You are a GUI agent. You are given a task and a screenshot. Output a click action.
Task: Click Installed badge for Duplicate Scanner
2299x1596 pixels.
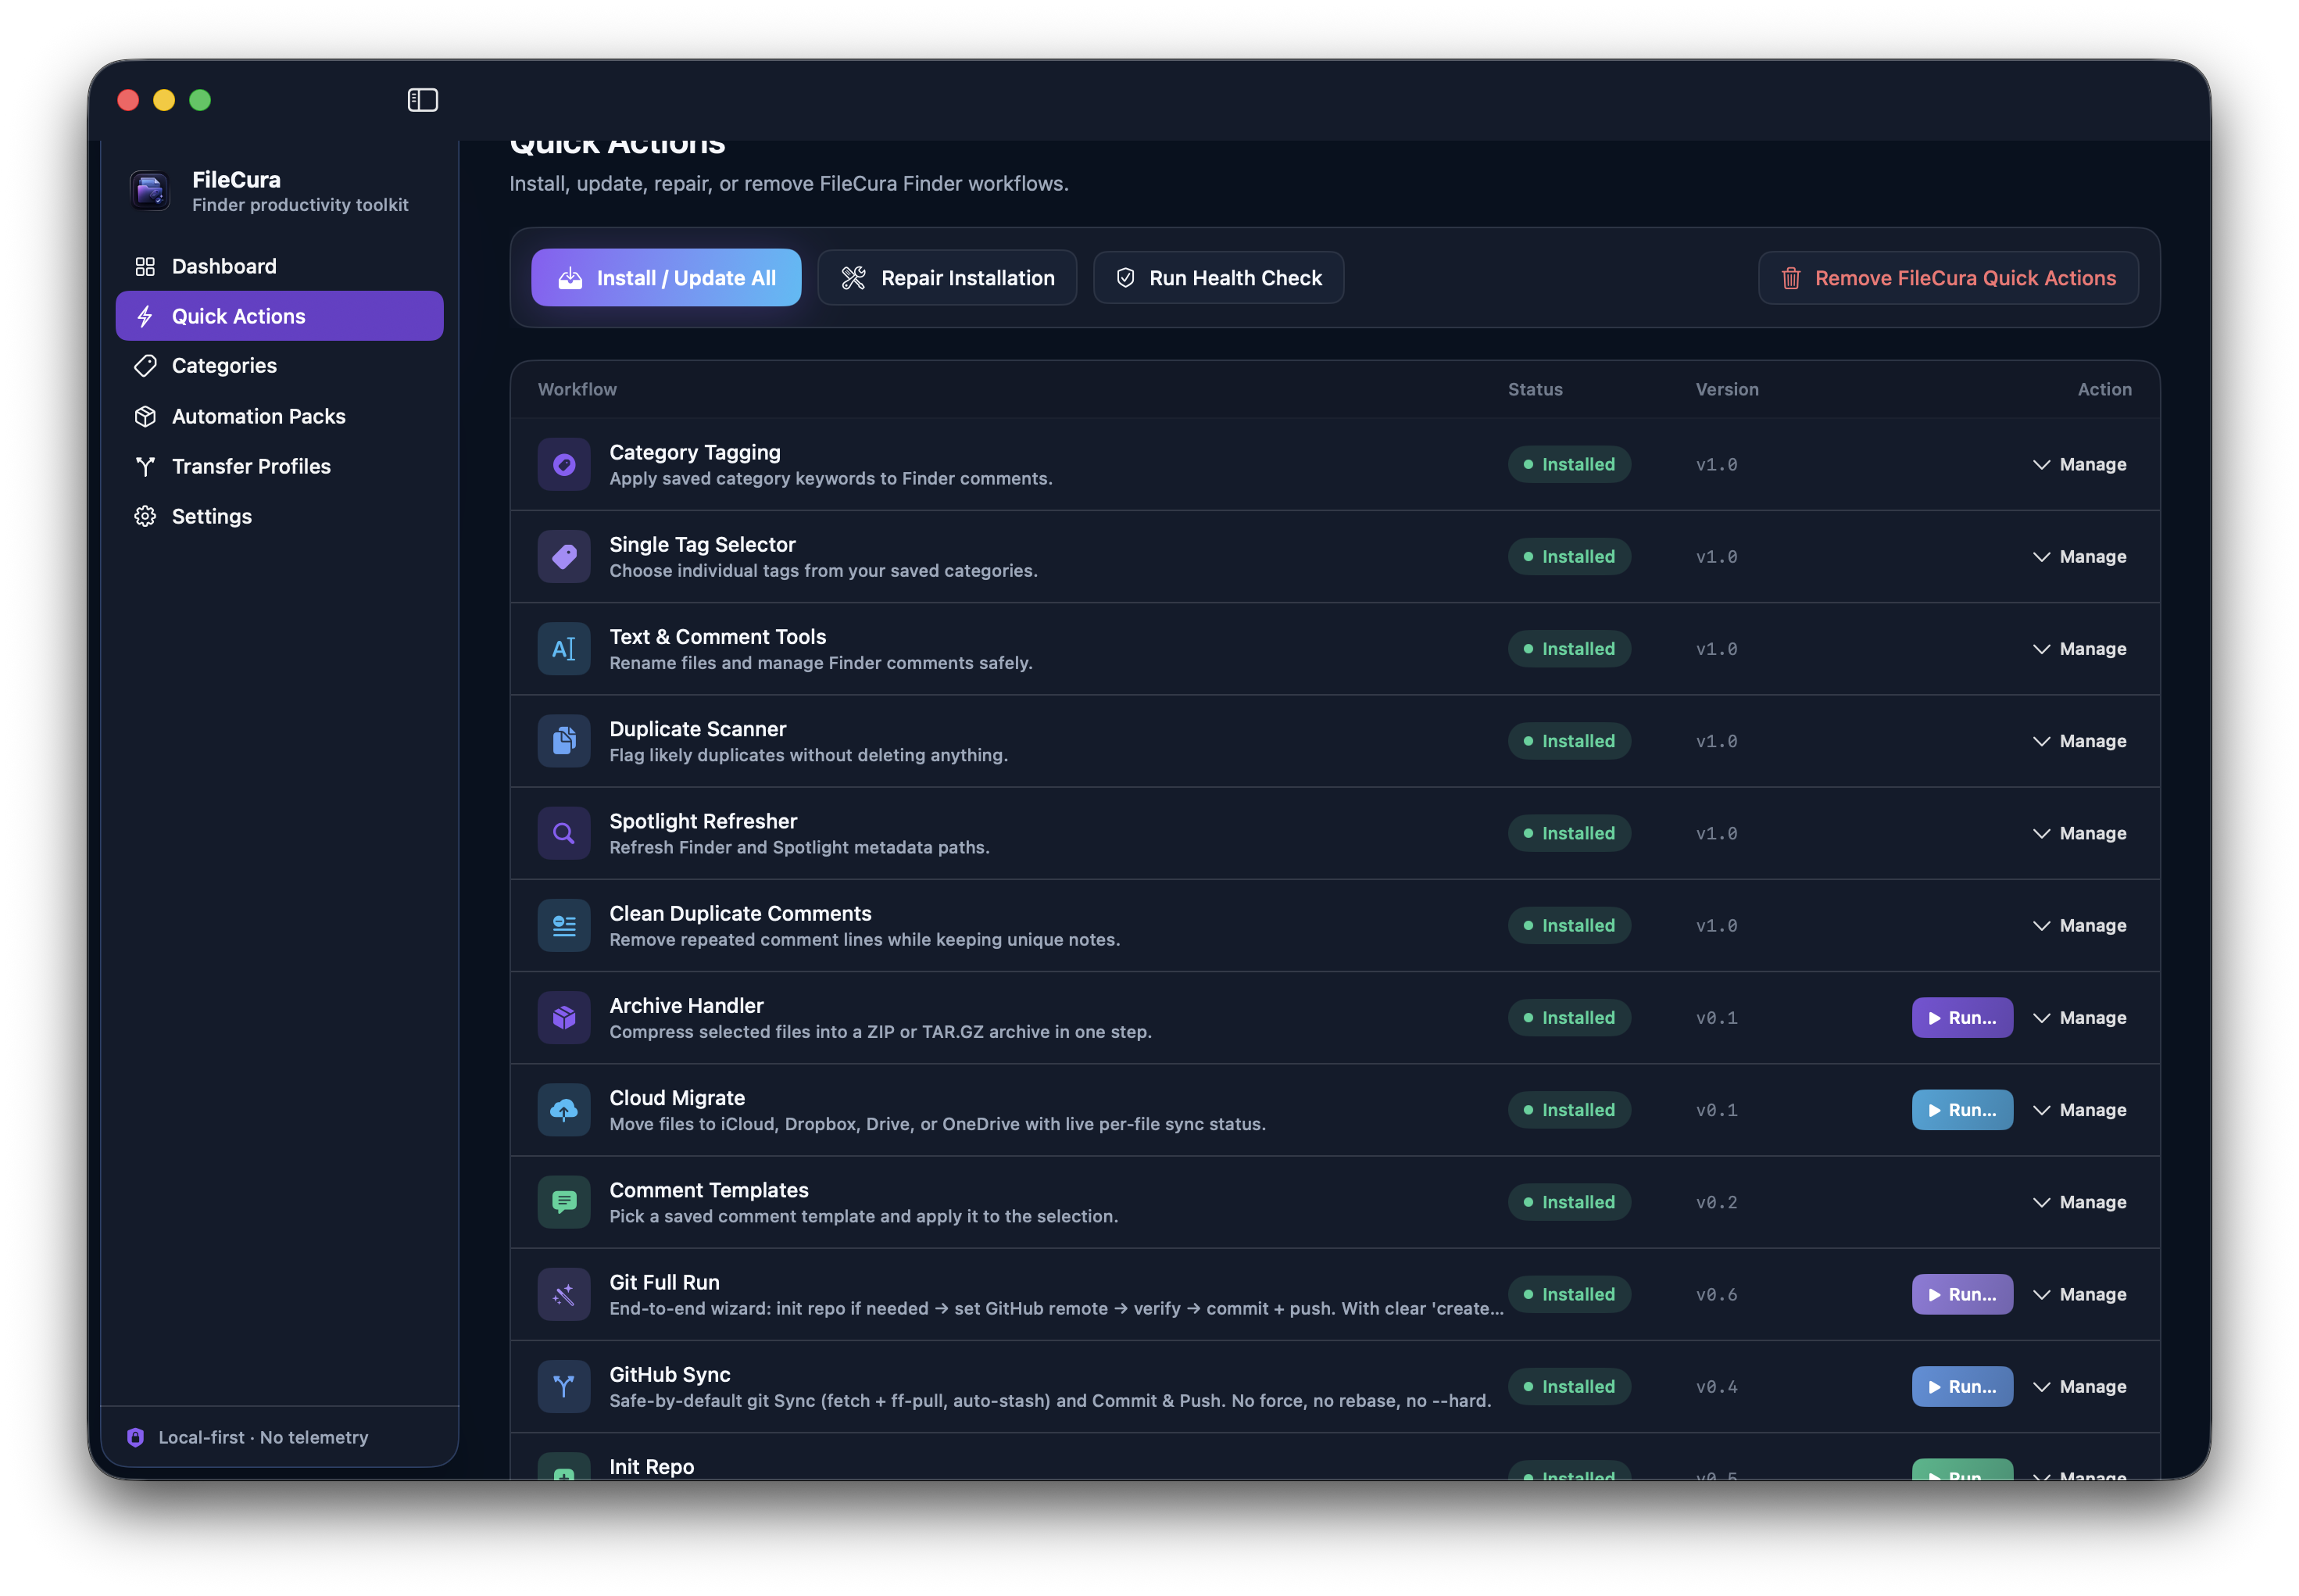(1569, 741)
